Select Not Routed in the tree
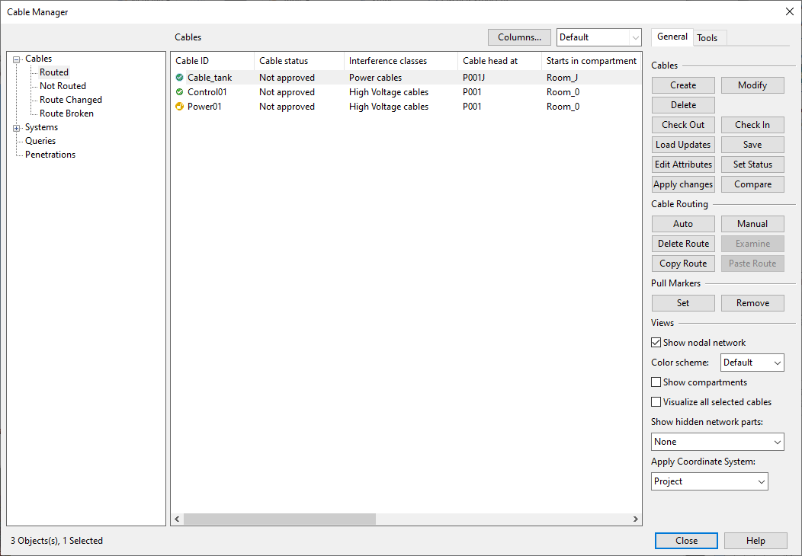Viewport: 802px width, 556px height. point(63,86)
